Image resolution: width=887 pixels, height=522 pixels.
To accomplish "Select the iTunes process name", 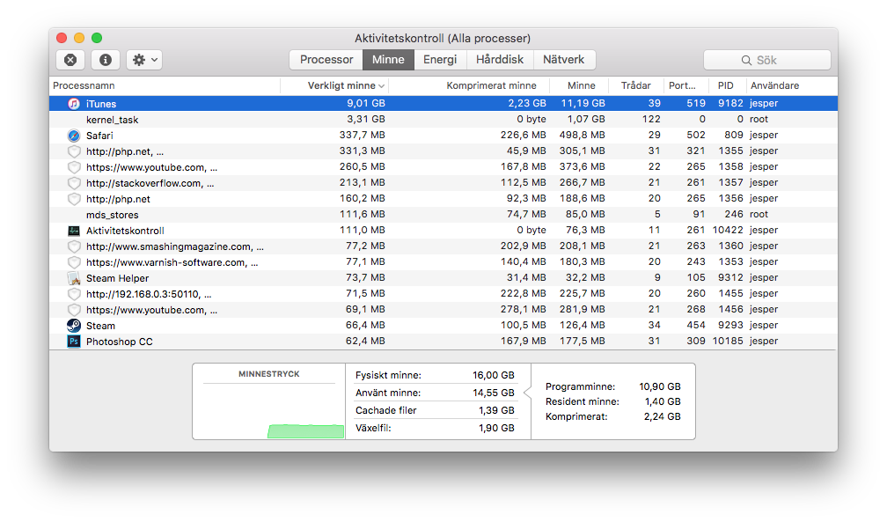I will coord(101,104).
